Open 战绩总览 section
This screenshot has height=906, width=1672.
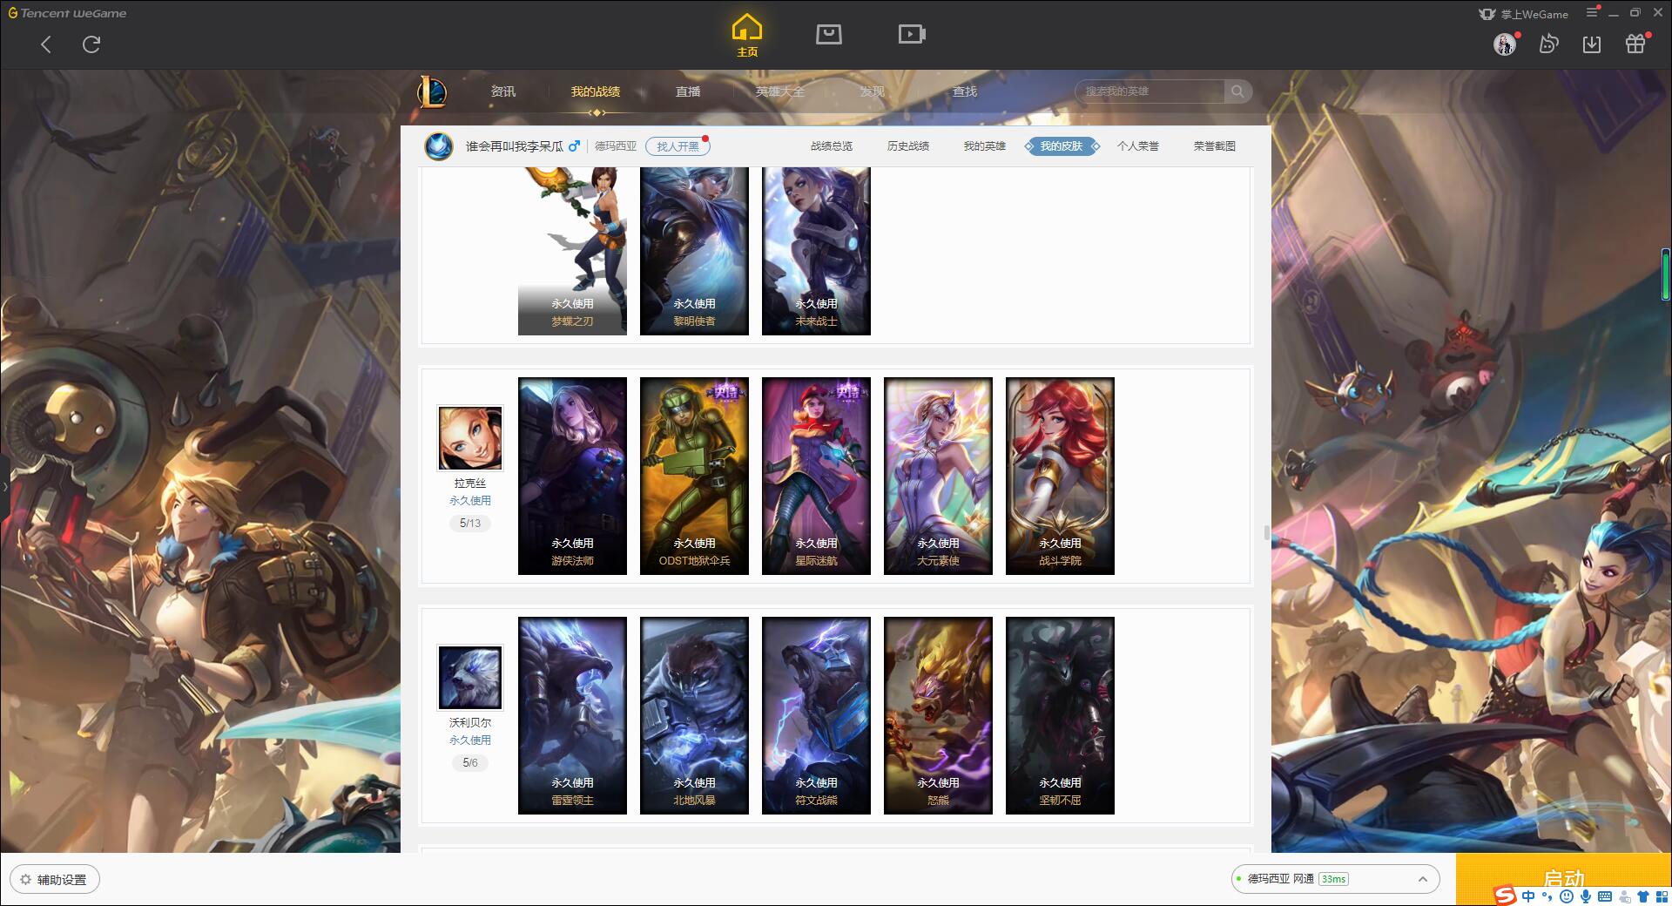coord(832,146)
